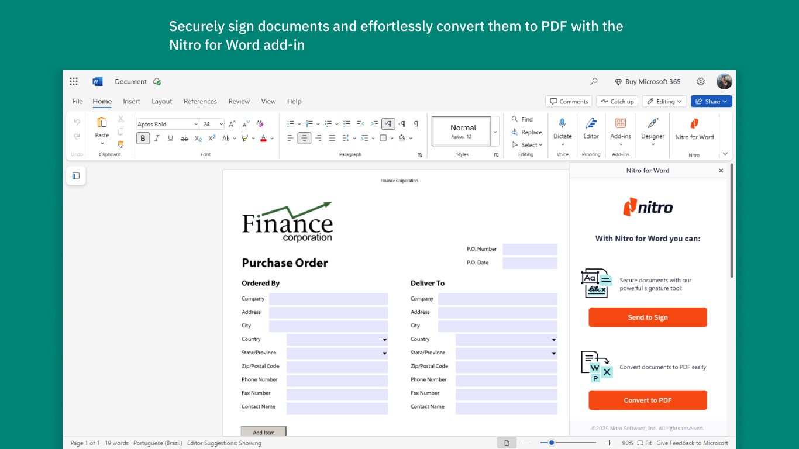Click Buy Microsoft 365
Screen dimensions: 799x449
(x=648, y=82)
